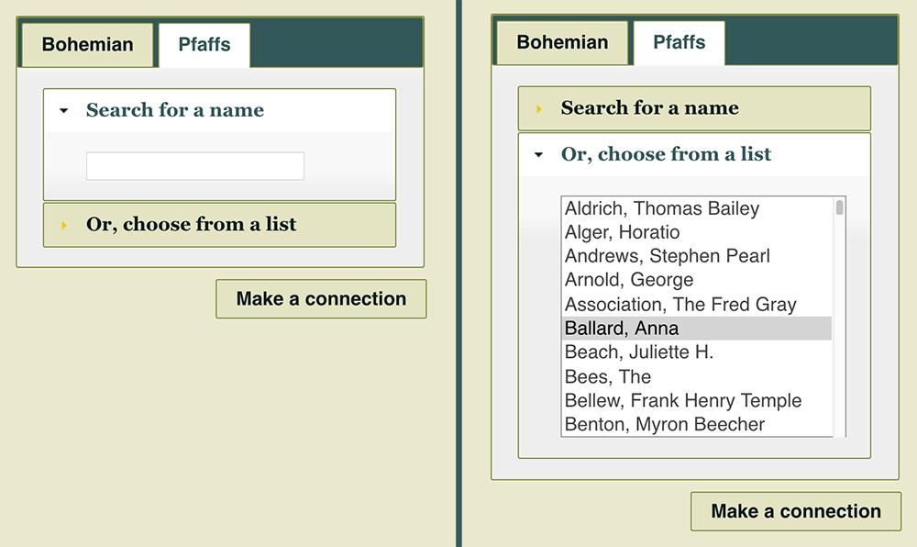Expand left panel 'Or, choose from a list'
Viewport: 917px width, 547px height.
tap(191, 225)
